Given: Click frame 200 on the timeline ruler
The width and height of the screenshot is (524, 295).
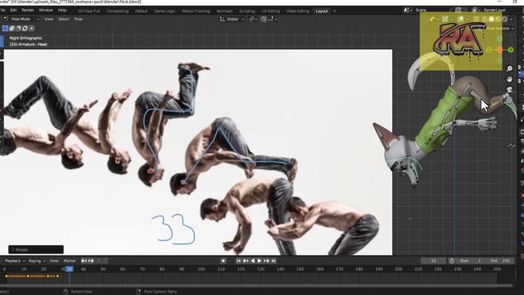Looking at the screenshot, I should 399,270.
